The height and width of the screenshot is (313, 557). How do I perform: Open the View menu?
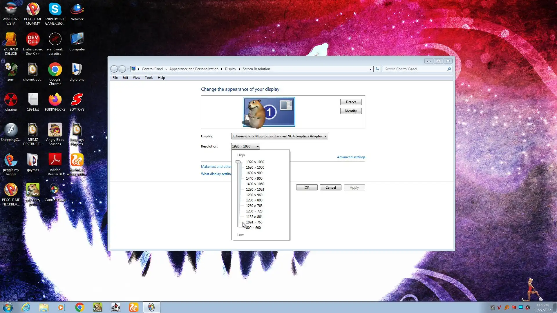(x=136, y=78)
